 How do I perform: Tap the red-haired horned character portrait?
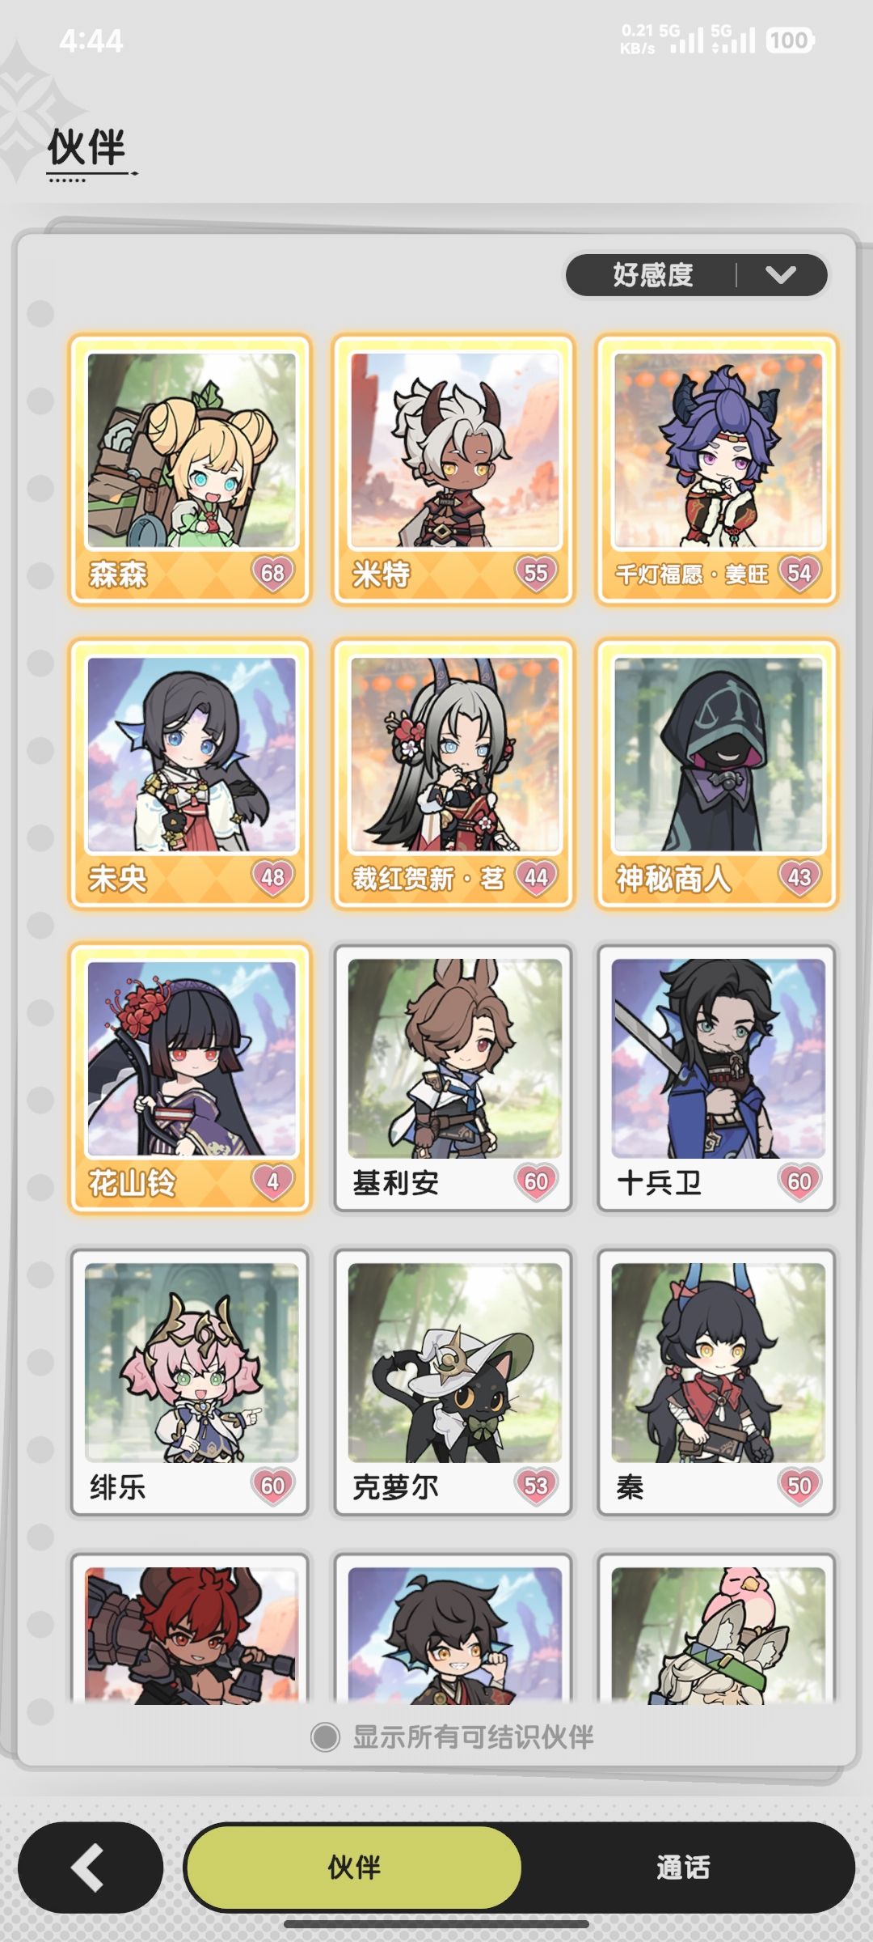tap(191, 1635)
